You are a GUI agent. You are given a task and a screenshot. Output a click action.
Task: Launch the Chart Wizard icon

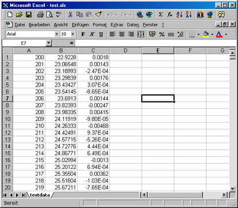coord(200,14)
